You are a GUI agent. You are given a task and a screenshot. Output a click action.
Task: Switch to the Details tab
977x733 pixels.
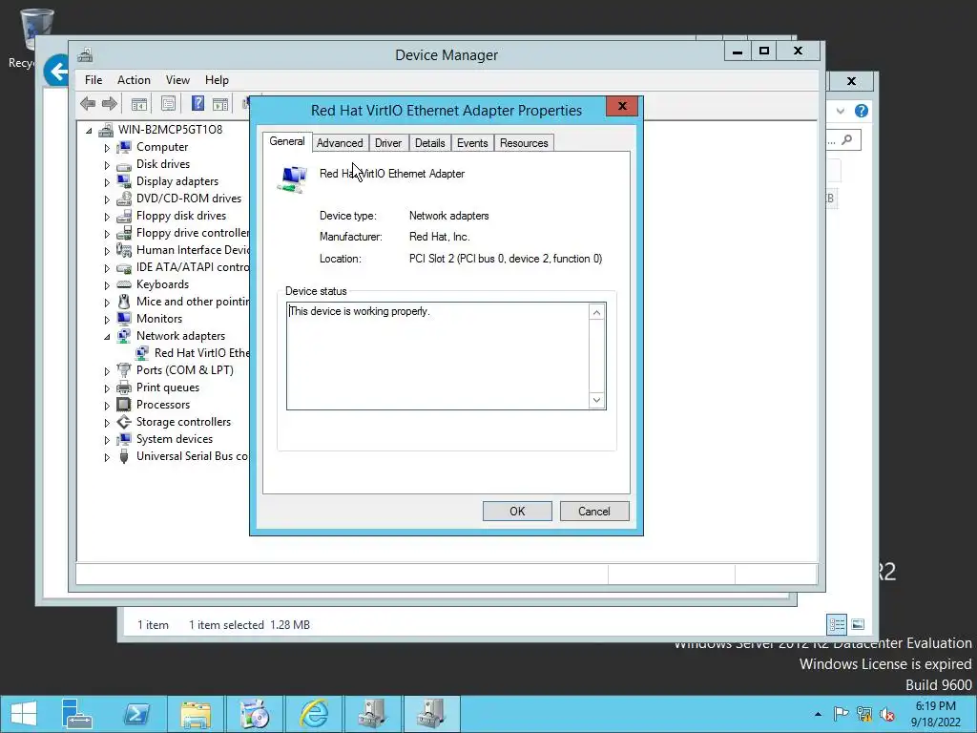pyautogui.click(x=430, y=143)
